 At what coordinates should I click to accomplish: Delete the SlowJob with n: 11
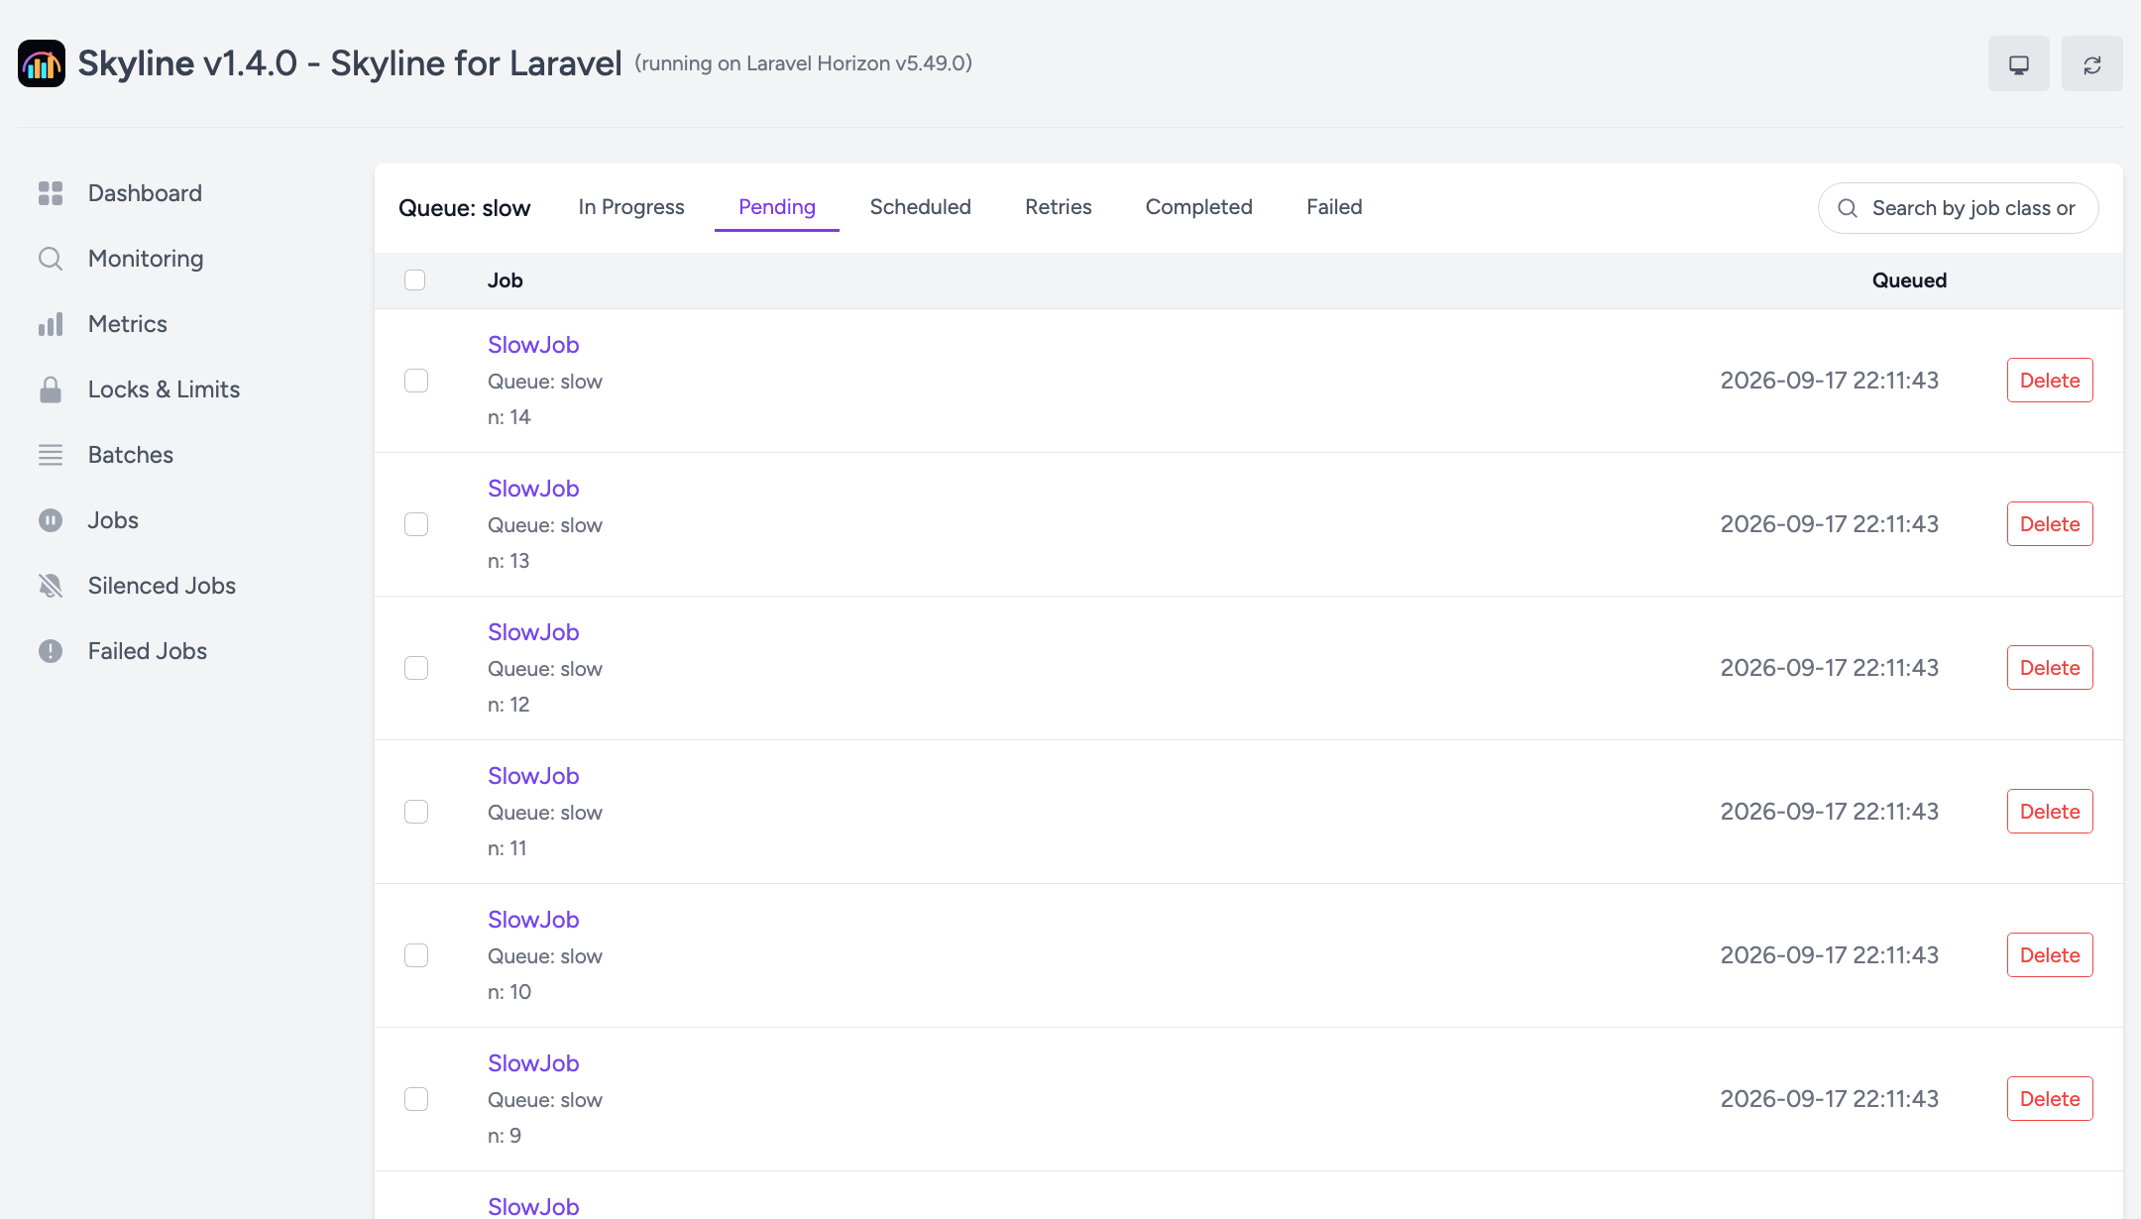(2050, 812)
